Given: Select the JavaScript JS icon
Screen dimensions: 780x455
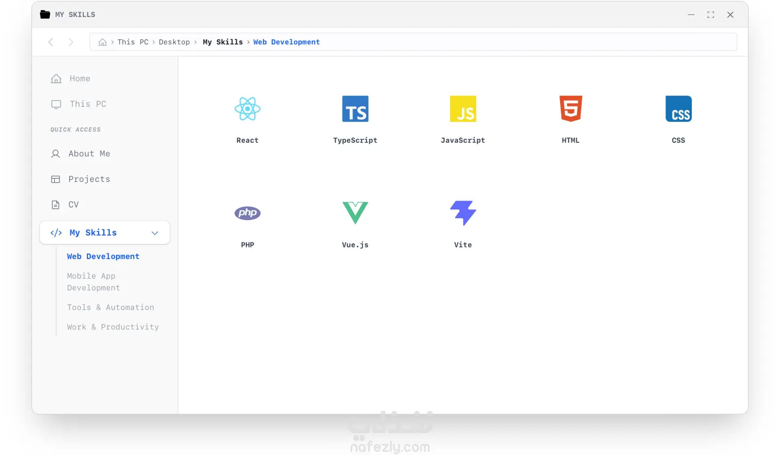Looking at the screenshot, I should tap(463, 109).
